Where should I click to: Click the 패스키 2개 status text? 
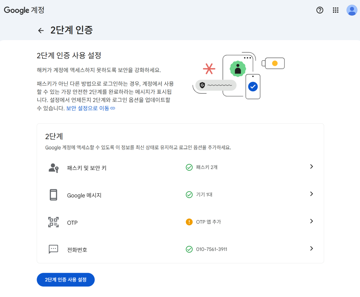[207, 167]
